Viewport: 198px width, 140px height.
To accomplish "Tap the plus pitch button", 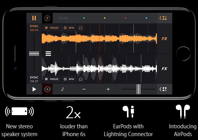I will [x=108, y=89].
